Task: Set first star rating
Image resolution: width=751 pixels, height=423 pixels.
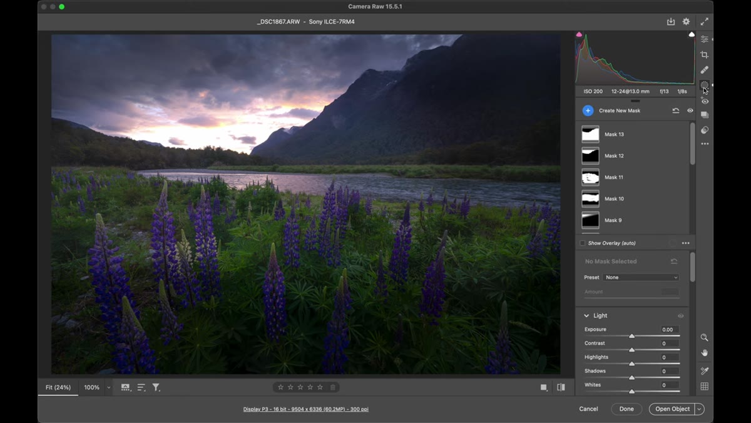Action: [x=280, y=387]
